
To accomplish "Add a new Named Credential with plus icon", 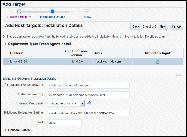I will pyautogui.click(x=89, y=103).
